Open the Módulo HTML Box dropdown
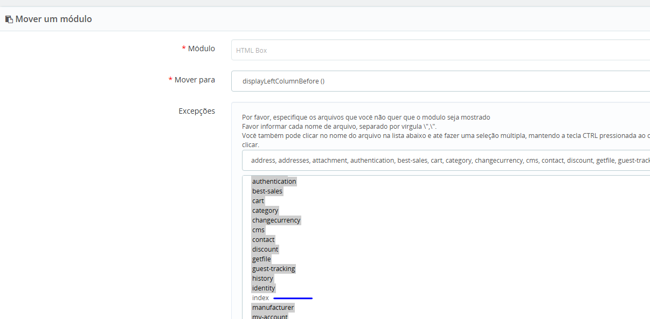 click(x=440, y=50)
